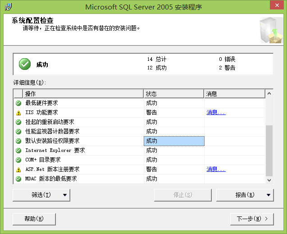Select the row MDAC 版本的最低要求
Image resolution: width=287 pixels, height=234 pixels.
[140, 179]
